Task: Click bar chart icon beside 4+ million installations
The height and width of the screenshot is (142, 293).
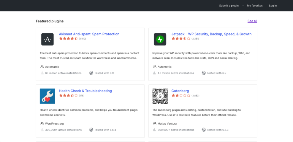Action: [x=155, y=73]
